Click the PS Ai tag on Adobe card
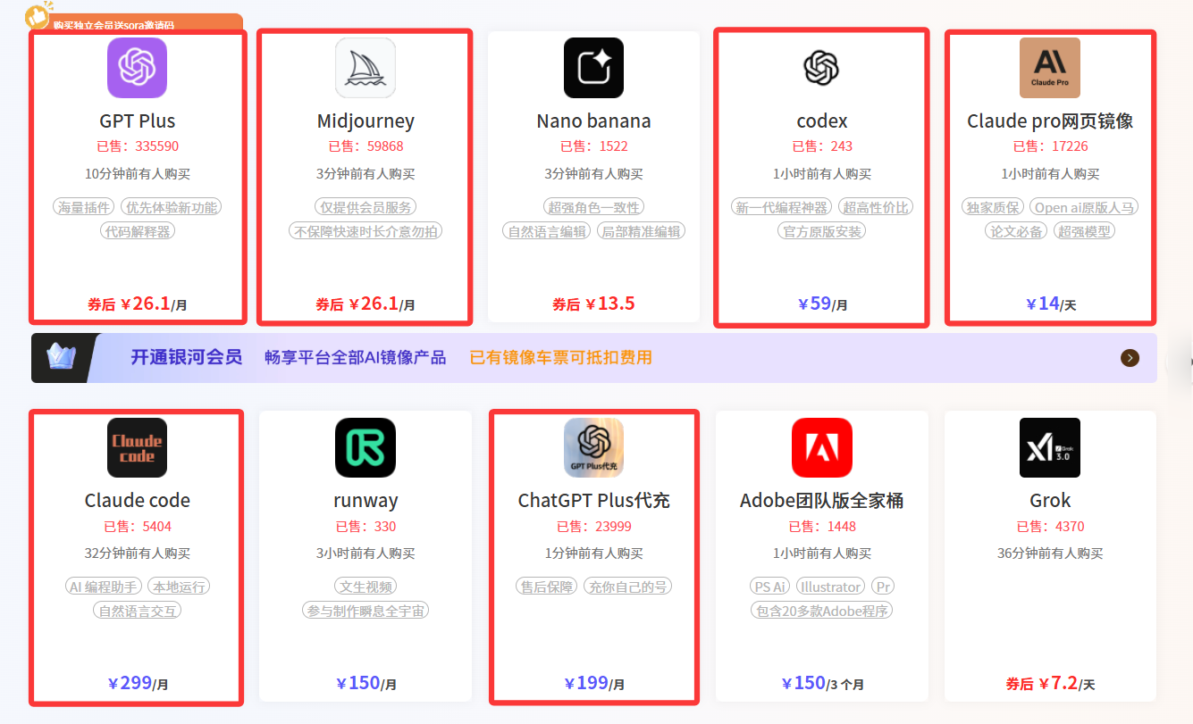The height and width of the screenshot is (724, 1193). click(769, 587)
